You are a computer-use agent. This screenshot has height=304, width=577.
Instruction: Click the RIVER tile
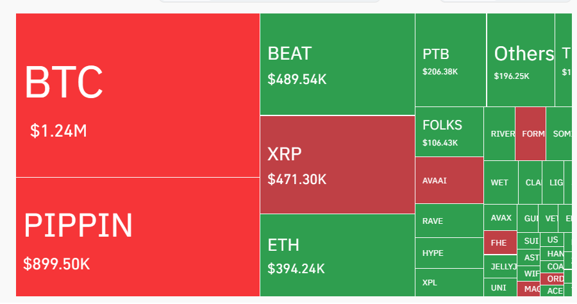[x=499, y=133]
